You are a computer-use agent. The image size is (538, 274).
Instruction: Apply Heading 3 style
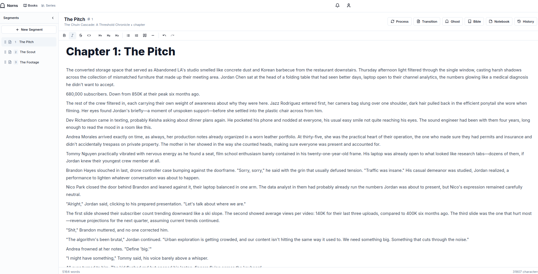[117, 36]
